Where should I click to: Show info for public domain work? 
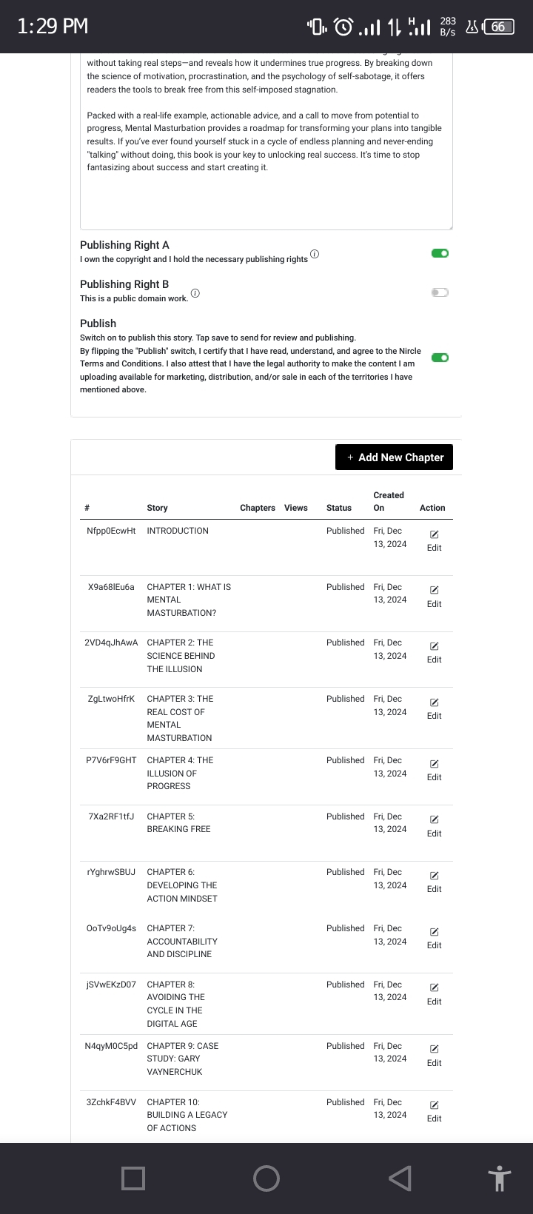195,294
